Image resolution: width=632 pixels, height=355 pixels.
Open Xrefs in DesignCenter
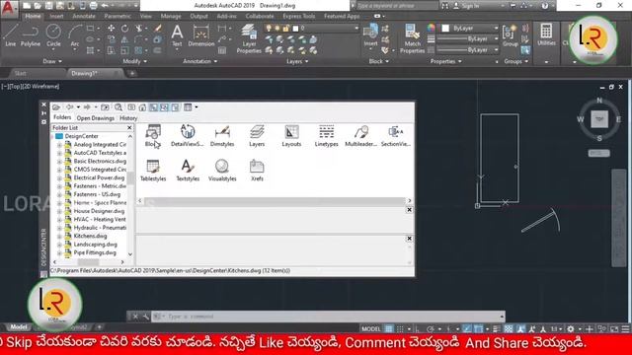pos(257,171)
